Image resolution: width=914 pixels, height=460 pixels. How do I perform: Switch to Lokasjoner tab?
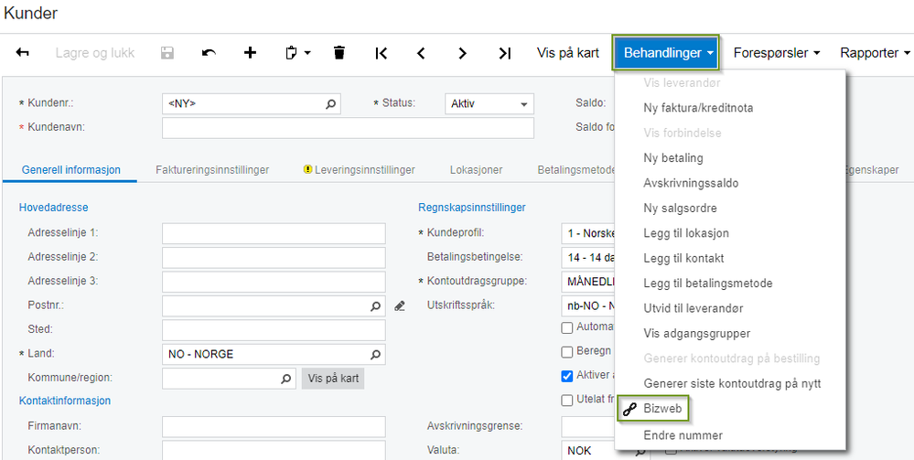pyautogui.click(x=477, y=170)
